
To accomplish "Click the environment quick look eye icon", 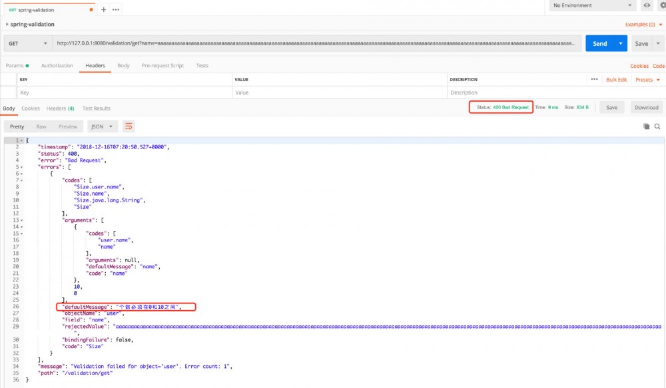I will coord(647,5).
